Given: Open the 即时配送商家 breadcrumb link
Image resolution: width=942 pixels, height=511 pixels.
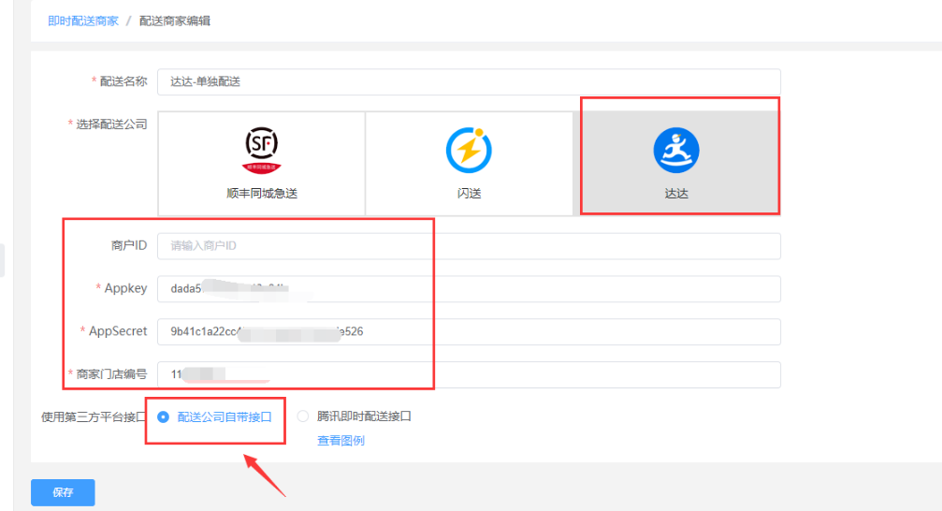Looking at the screenshot, I should (83, 21).
